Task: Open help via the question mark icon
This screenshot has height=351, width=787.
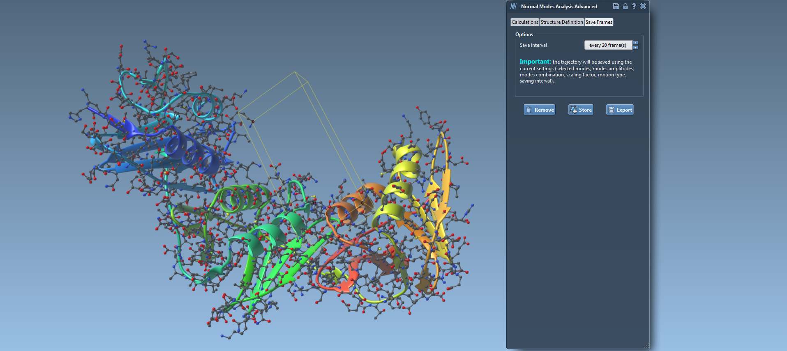Action: point(634,6)
